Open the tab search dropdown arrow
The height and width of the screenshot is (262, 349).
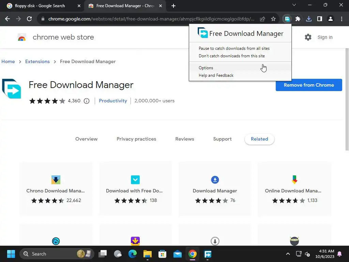294,5
